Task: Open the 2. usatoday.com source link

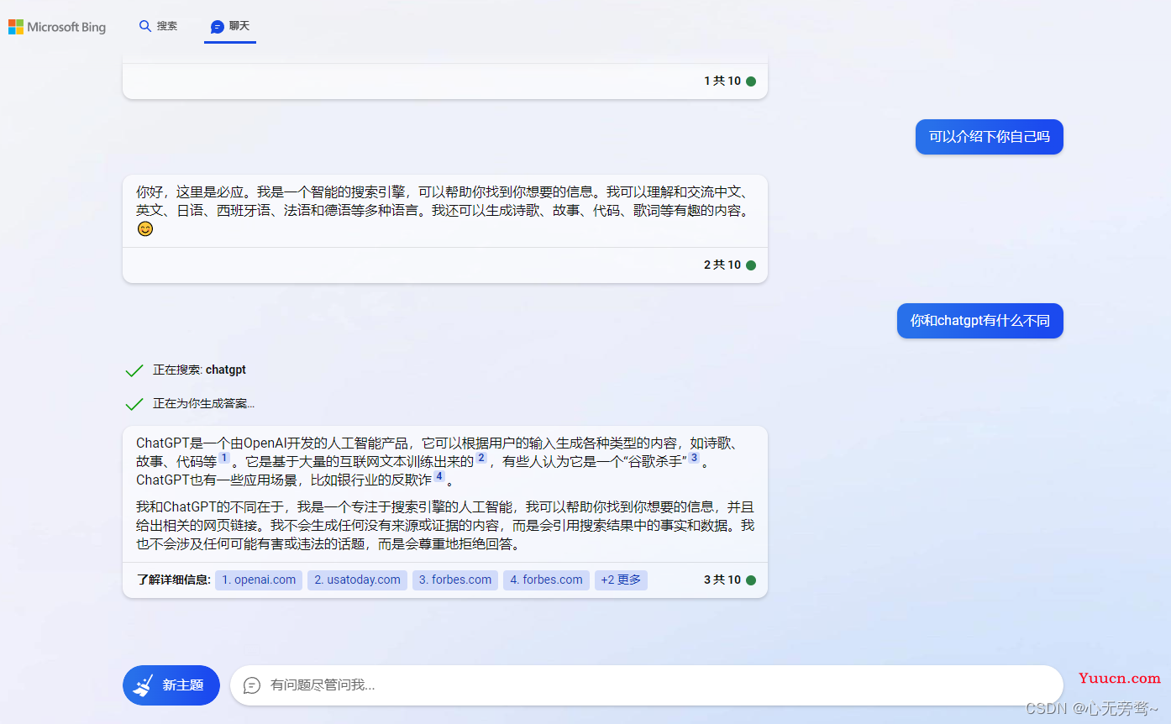Action: tap(357, 580)
